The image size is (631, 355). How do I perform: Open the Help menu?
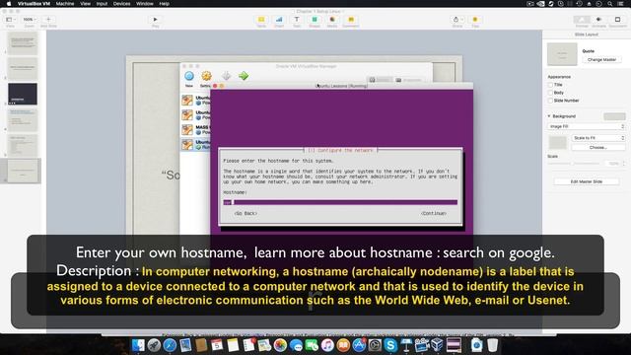click(165, 4)
